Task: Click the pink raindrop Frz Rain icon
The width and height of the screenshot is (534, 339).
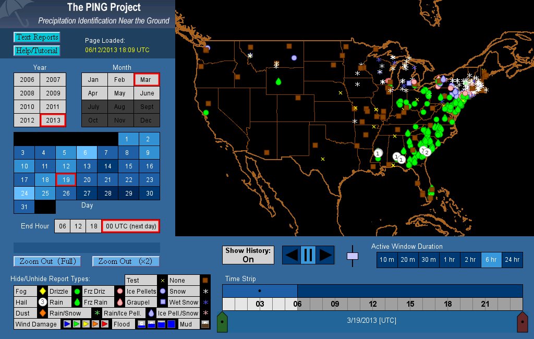Action: coord(120,302)
